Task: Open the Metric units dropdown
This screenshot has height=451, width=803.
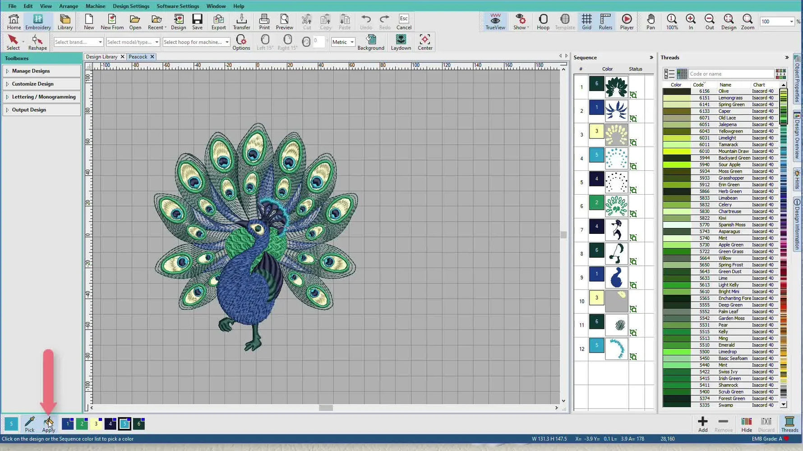Action: [342, 42]
